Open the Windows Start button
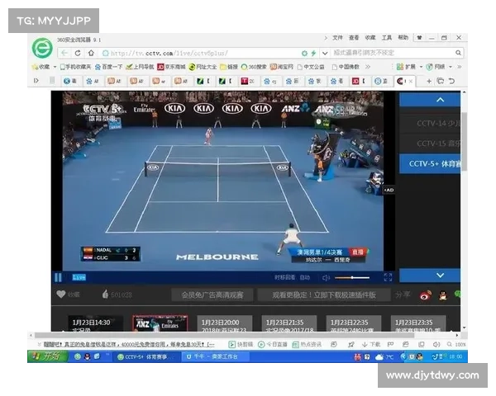Image resolution: width=496 pixels, height=396 pixels. [47, 356]
